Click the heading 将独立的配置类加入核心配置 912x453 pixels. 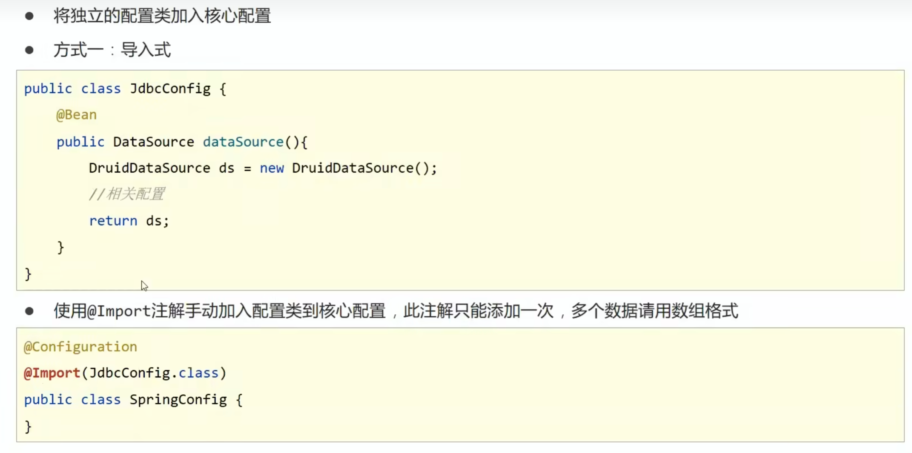click(x=162, y=16)
